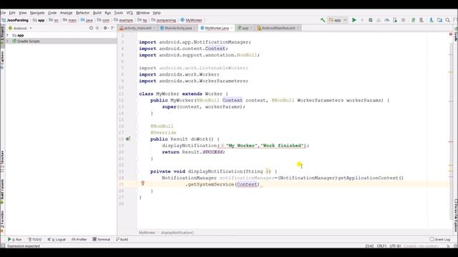Expand the app module tree node
458x257 pixels.
(8, 35)
